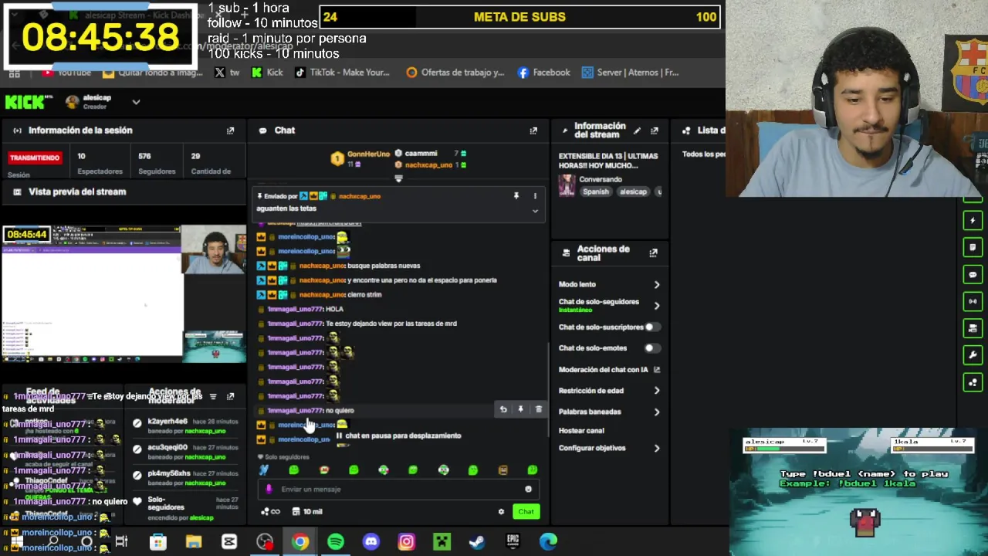Expand Chat de solo-seguidores options

[657, 306]
